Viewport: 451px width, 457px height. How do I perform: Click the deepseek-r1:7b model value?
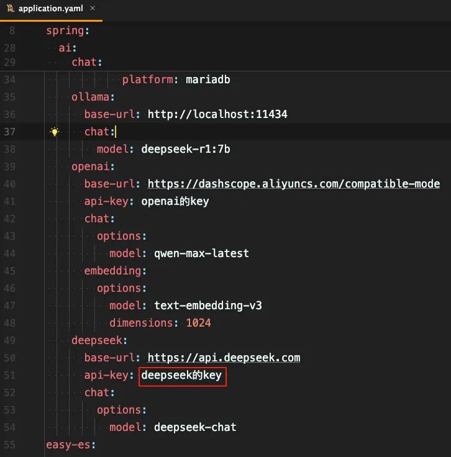tap(186, 149)
